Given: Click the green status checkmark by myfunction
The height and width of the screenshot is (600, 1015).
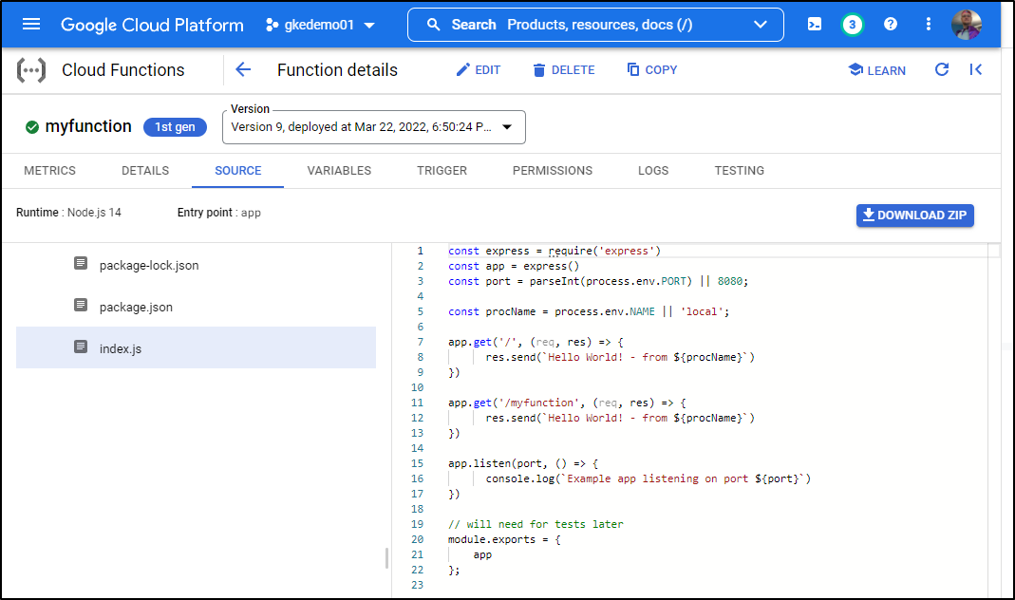Looking at the screenshot, I should coord(31,127).
